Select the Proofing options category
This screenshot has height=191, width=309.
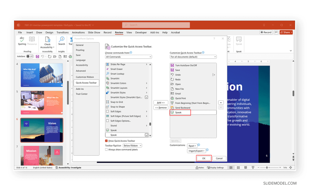pos(80,50)
